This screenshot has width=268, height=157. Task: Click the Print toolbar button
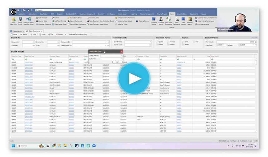click(33, 34)
